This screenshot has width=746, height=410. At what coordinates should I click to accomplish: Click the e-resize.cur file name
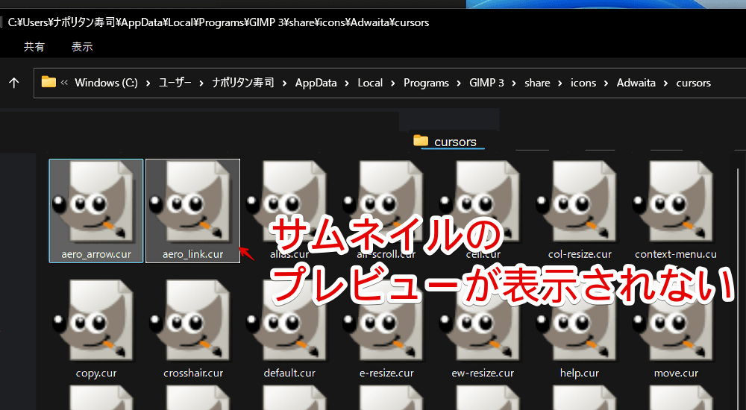[x=386, y=373]
